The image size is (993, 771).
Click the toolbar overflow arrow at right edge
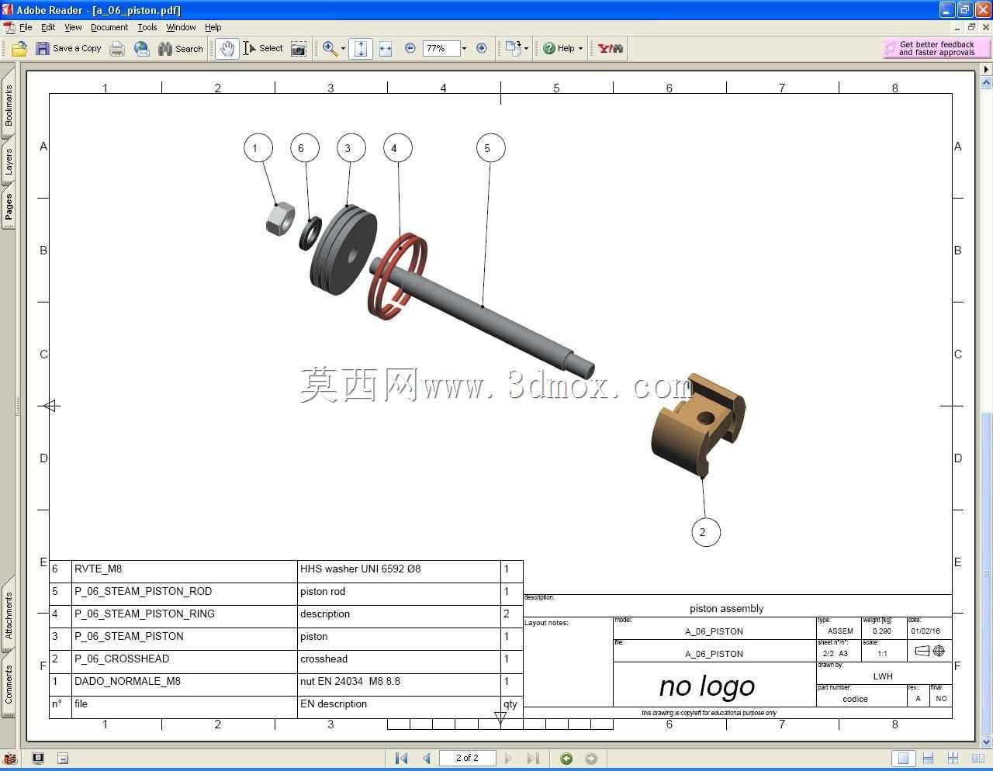[x=987, y=69]
